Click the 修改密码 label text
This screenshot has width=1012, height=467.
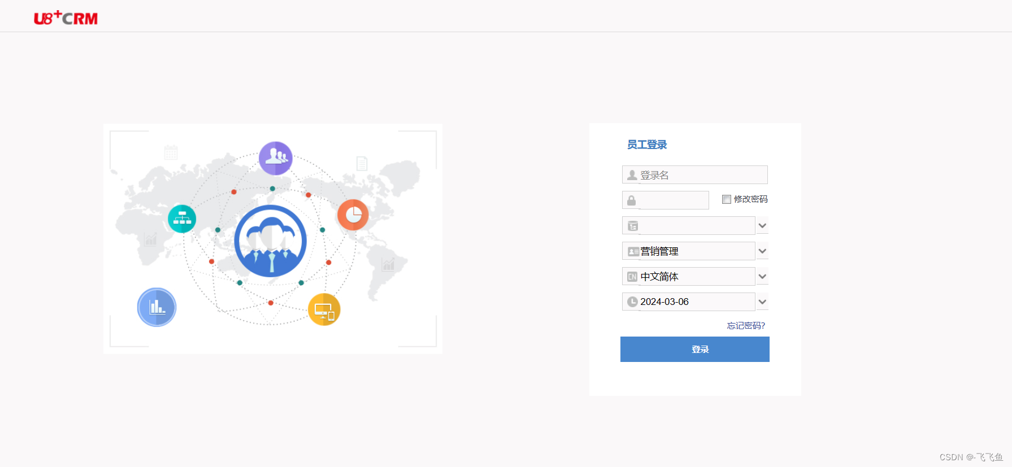tap(750, 199)
